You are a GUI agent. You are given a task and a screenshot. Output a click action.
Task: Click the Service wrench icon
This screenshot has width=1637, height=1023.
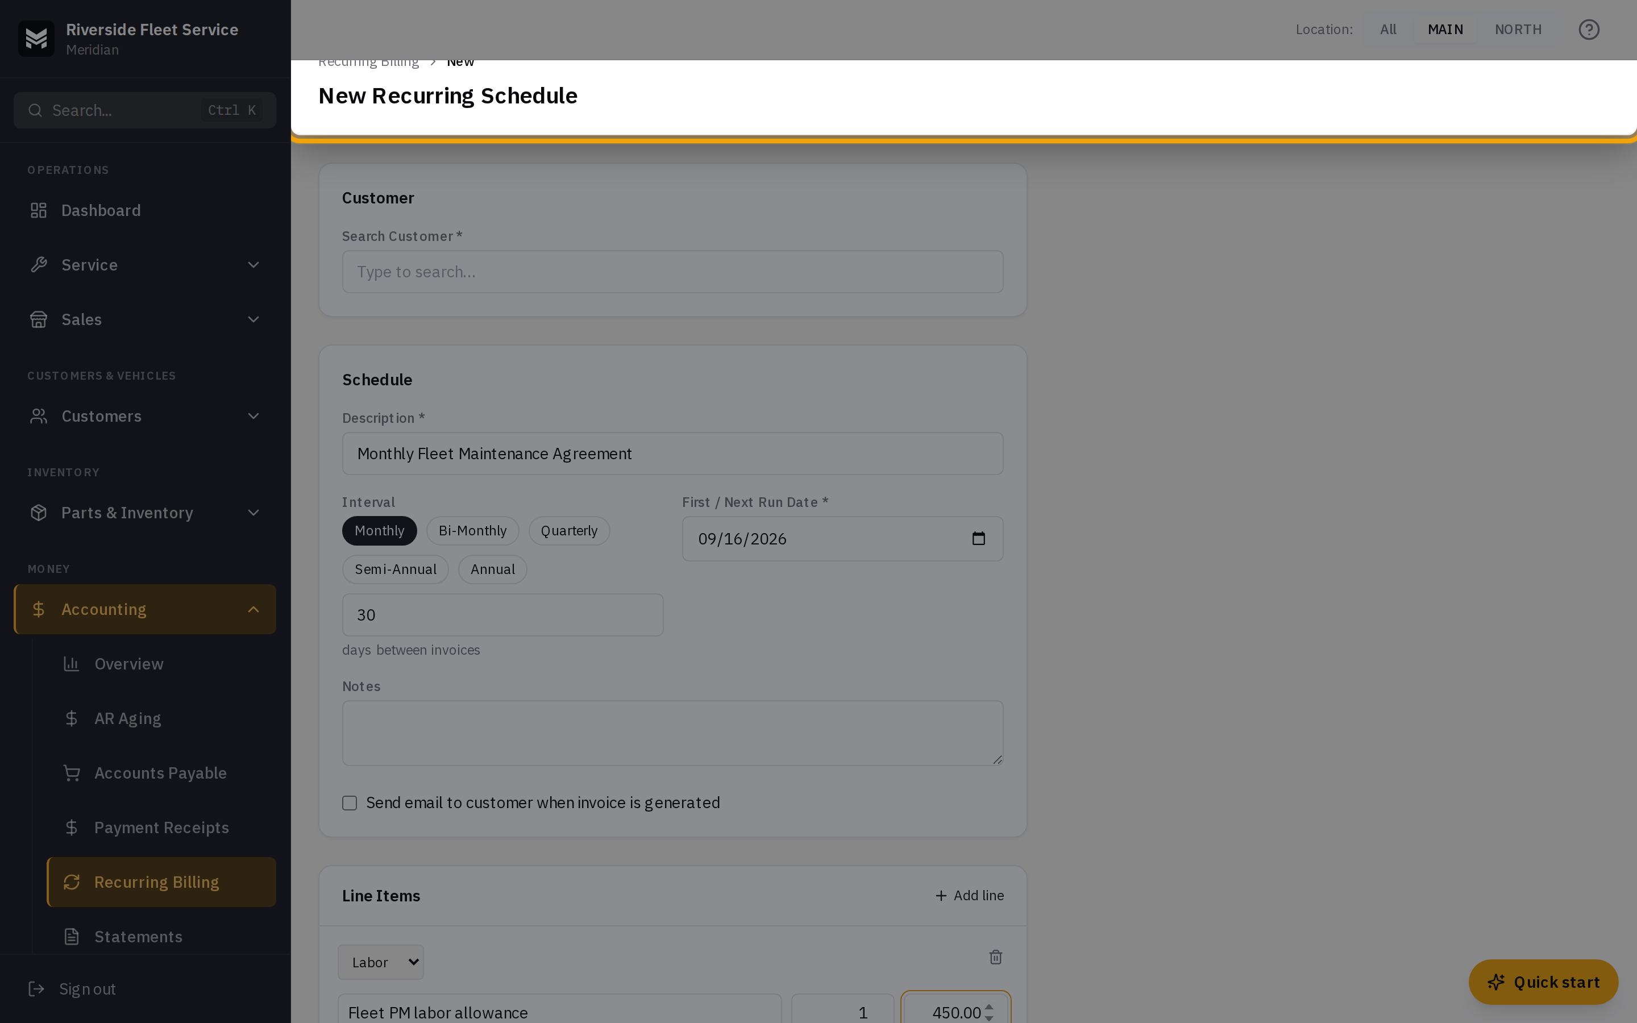point(39,264)
